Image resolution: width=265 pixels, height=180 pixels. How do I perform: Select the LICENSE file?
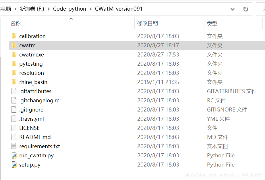coord(30,128)
